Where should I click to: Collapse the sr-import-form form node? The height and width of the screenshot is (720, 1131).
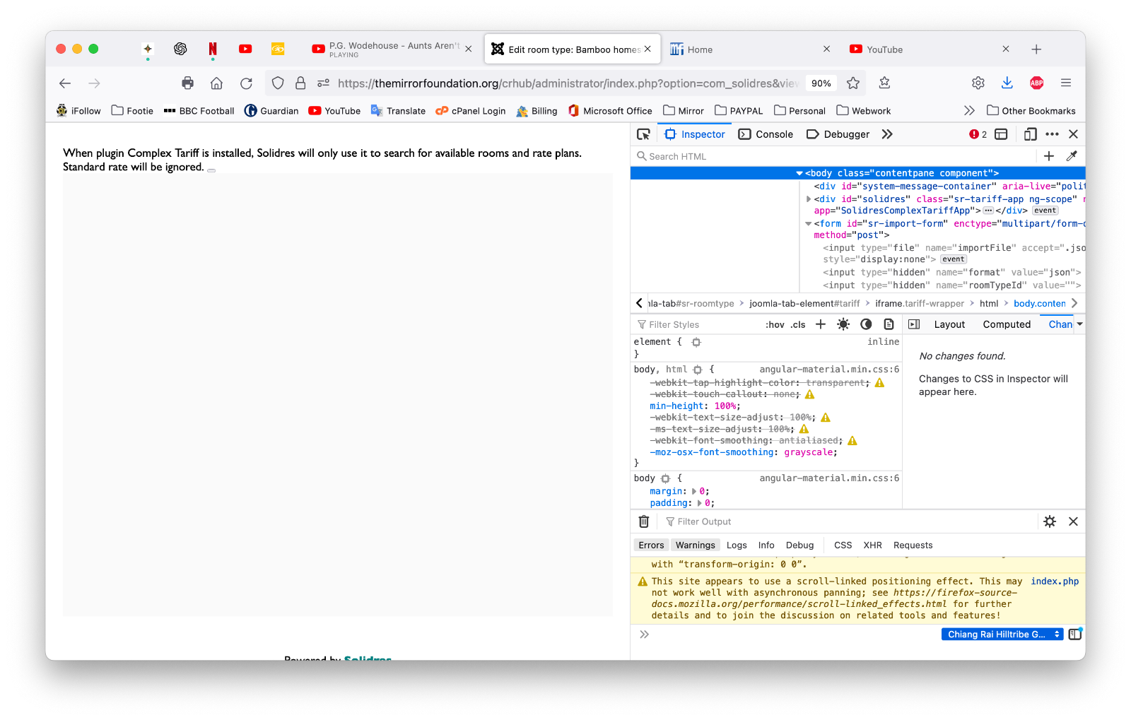(809, 224)
